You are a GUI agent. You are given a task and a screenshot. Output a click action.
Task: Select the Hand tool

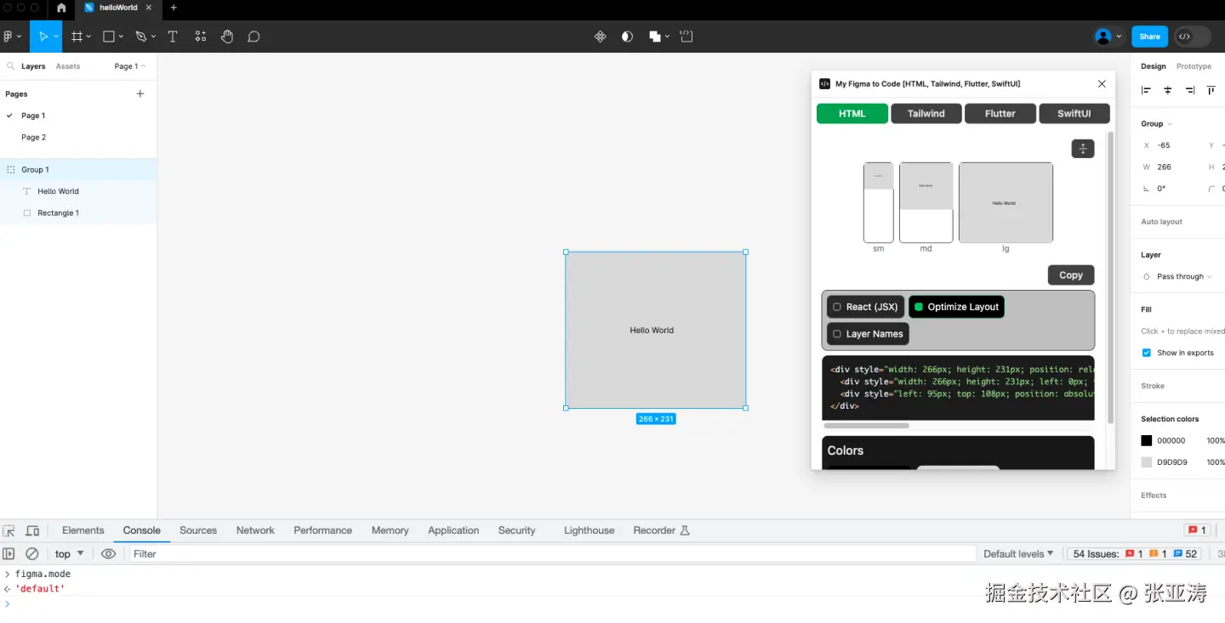click(227, 37)
